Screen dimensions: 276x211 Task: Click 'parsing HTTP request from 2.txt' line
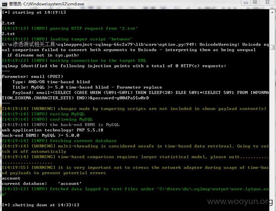point(70,28)
